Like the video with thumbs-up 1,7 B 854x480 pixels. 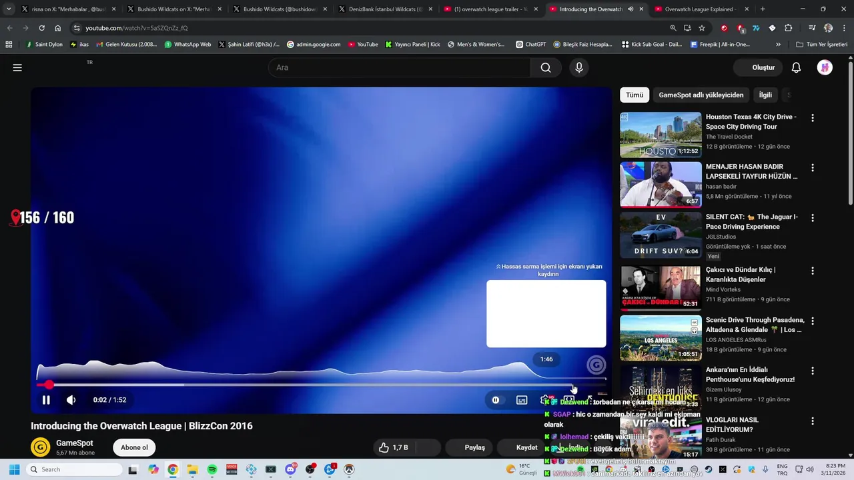coord(394,447)
